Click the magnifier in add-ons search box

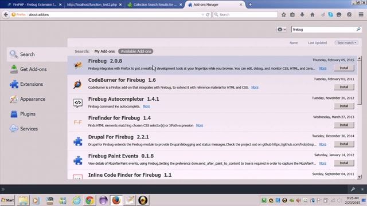pyautogui.click(x=358, y=29)
